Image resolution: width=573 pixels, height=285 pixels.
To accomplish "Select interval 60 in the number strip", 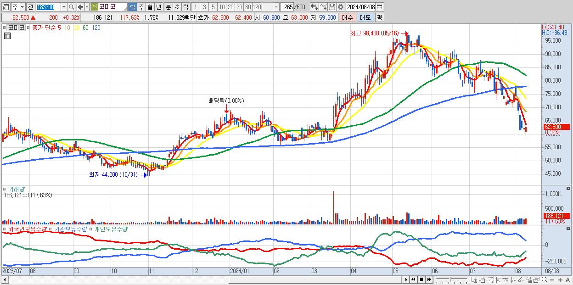I will point(248,7).
